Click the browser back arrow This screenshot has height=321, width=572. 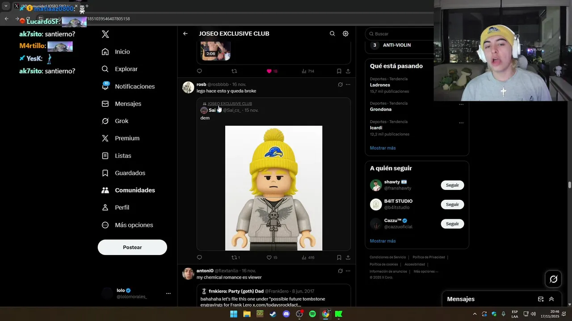click(x=6, y=19)
